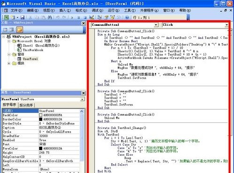Screen dimensions: 234x173
Task: Click the Copy icon in the toolbar
Action: click(x=37, y=17)
